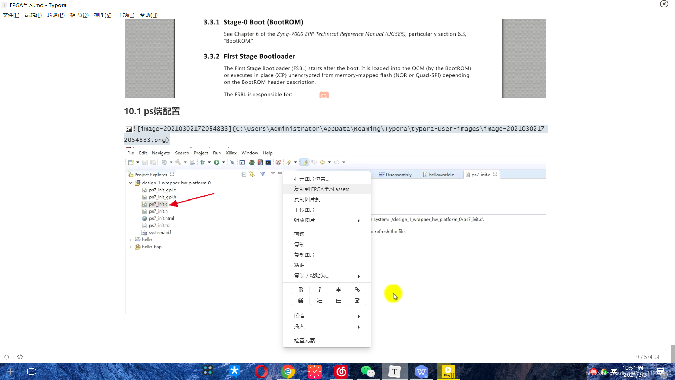Insert task list with the checkbox icon

point(357,301)
